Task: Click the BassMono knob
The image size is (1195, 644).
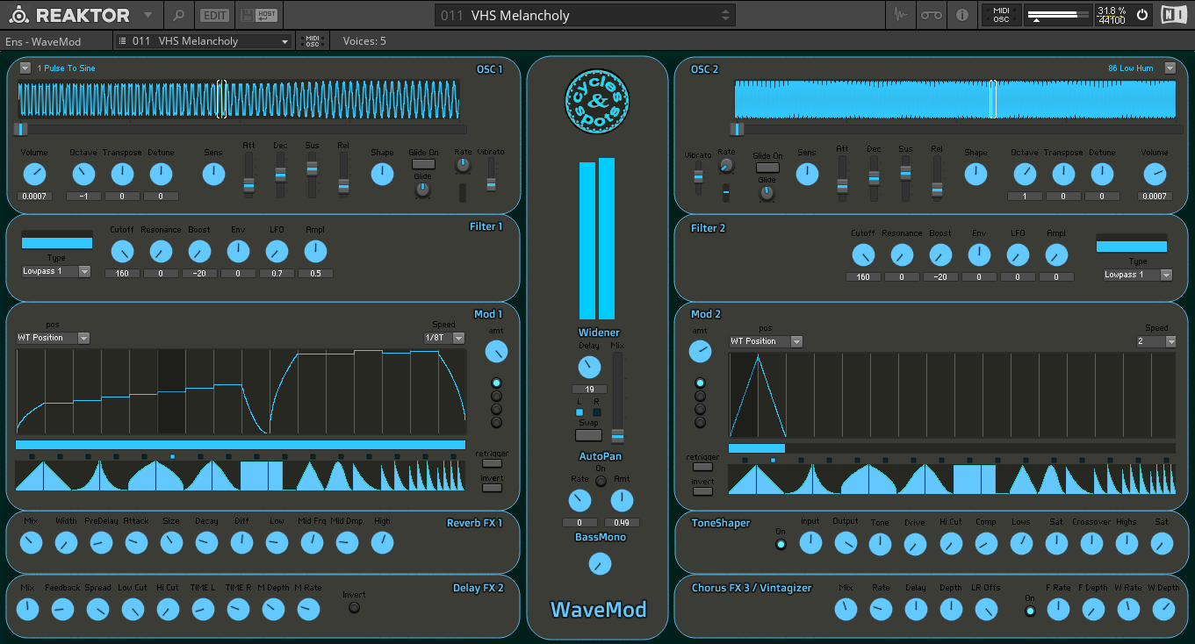Action: (601, 564)
